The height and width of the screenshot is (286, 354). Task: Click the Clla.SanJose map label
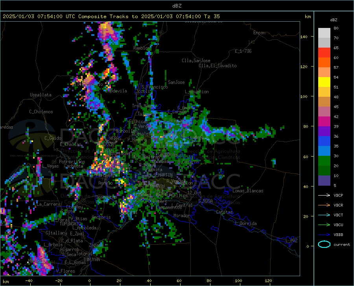tap(196, 61)
